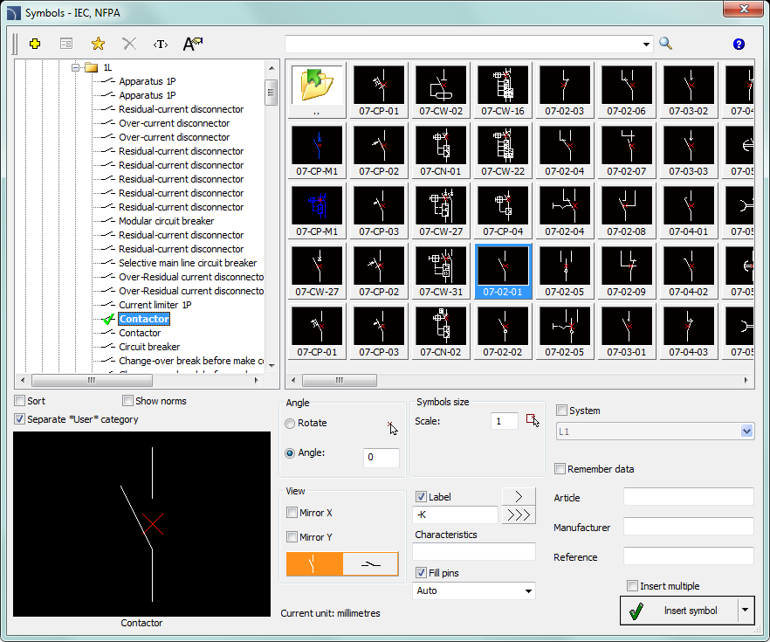Click the triple arrow '>>>' label button
Screen dimensions: 770x642
point(518,514)
